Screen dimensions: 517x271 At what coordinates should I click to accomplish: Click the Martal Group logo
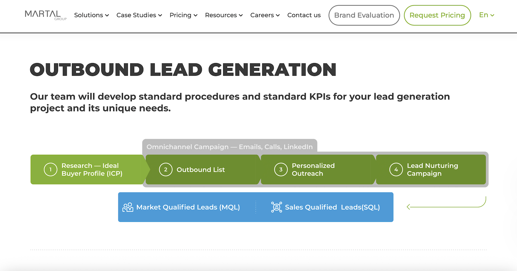point(45,15)
